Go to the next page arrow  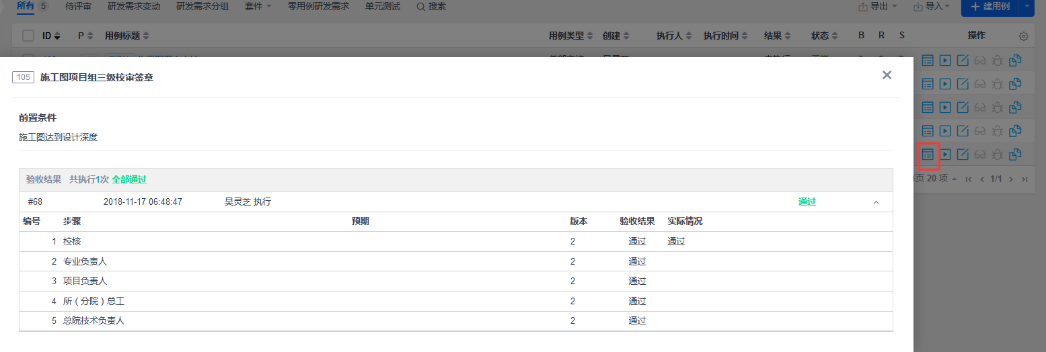[x=1010, y=179]
